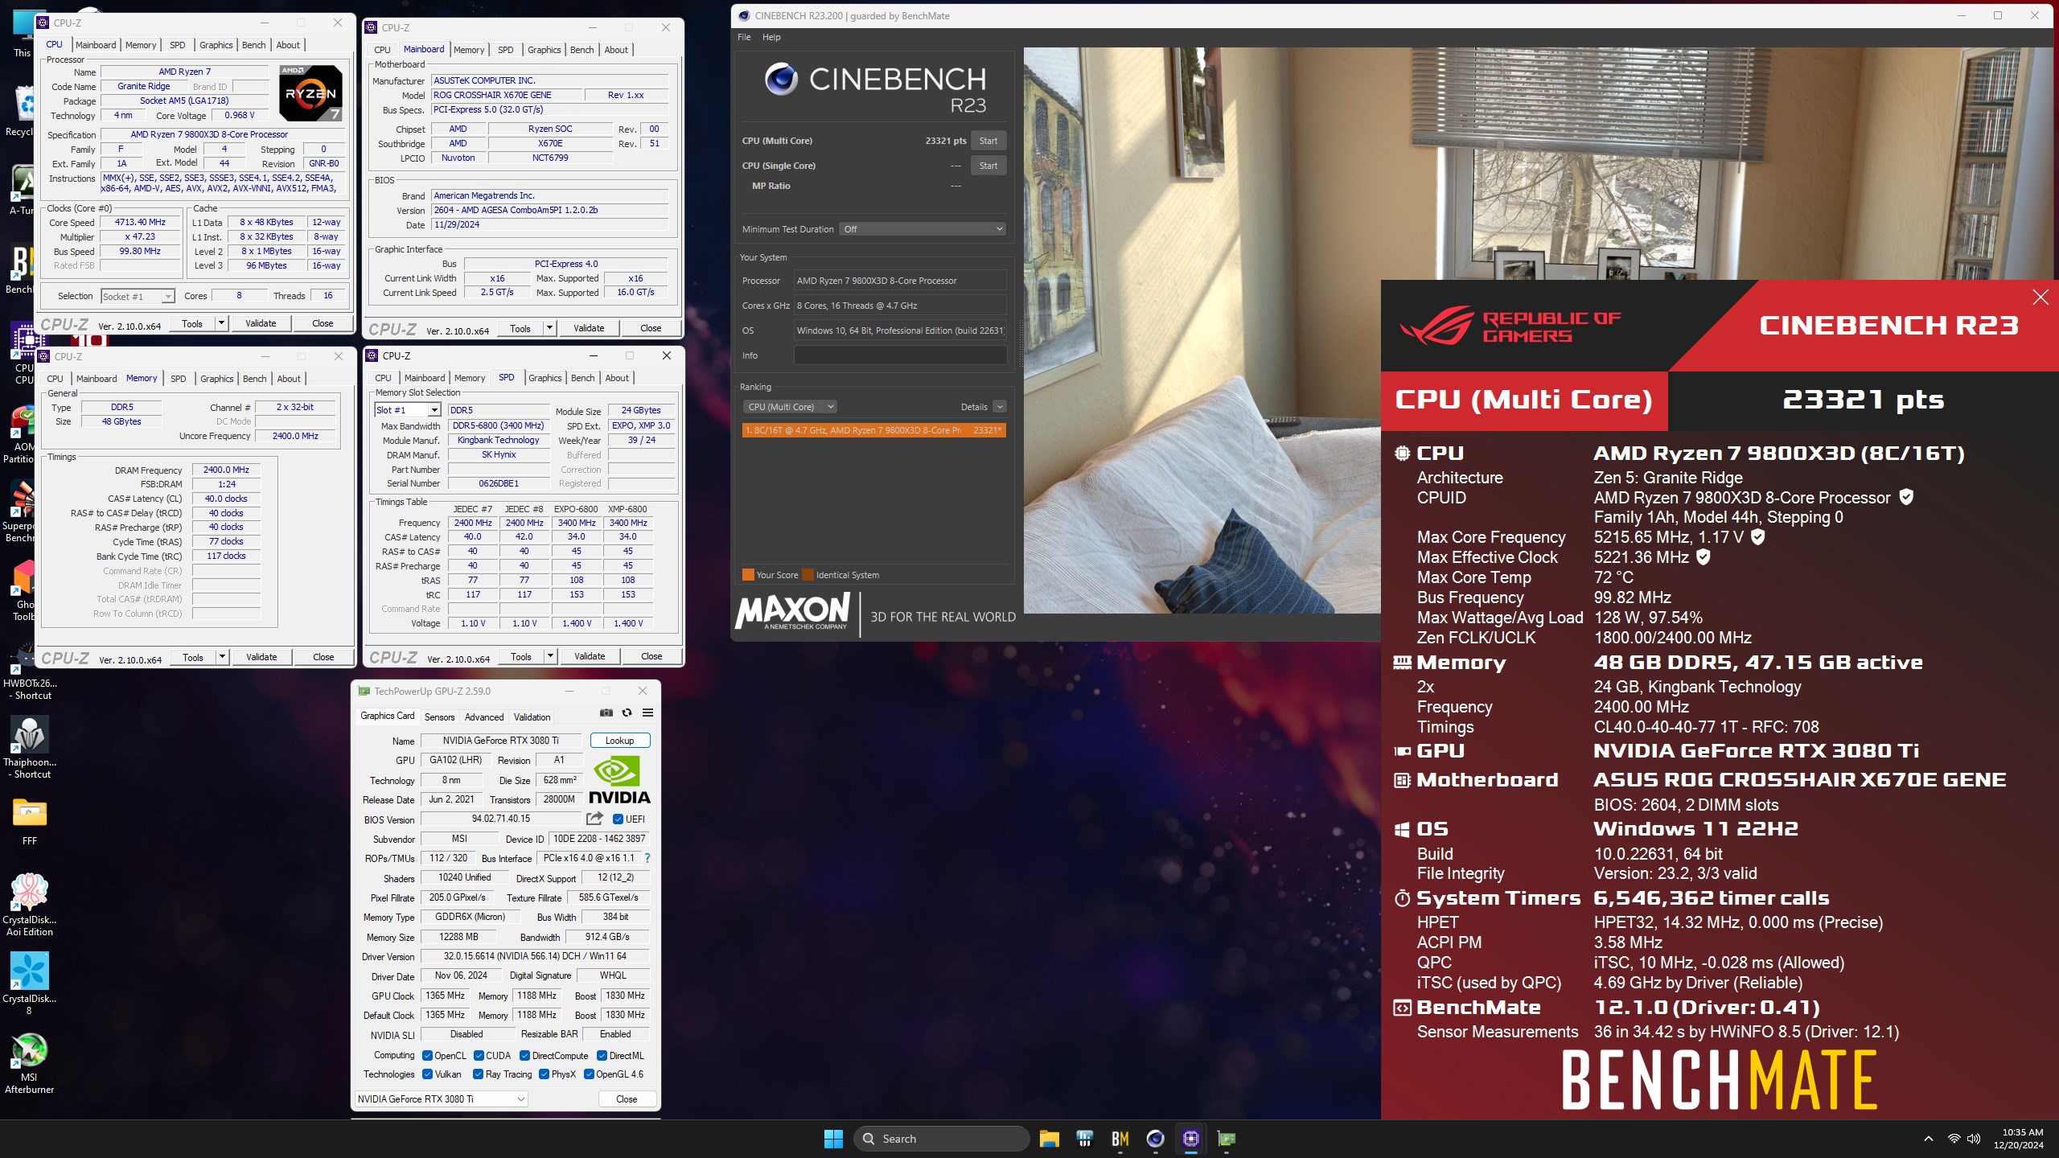
Task: Toggle the OpenCL checkbox
Action: tap(428, 1056)
